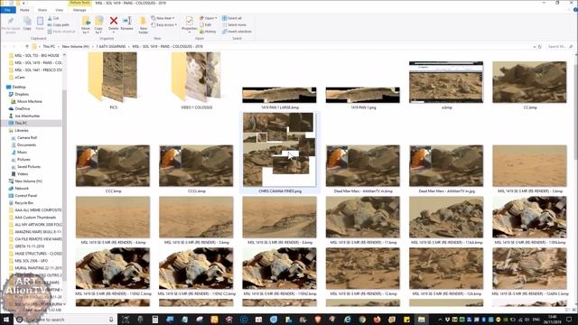The width and height of the screenshot is (578, 325).
Task: Select Network in navigation pane
Action: tap(22, 189)
